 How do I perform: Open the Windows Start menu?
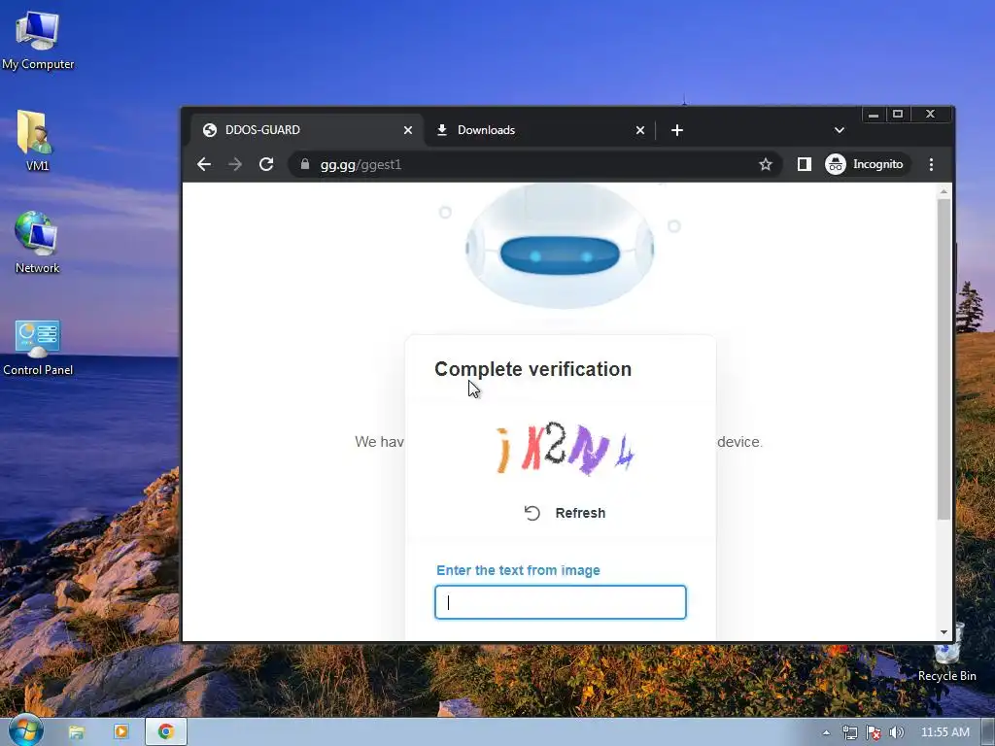coord(24,730)
